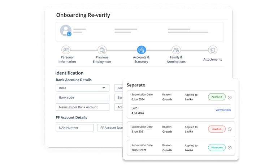Image resolution: width=278 pixels, height=168 pixels.
Task: Click the PF Account Details heading
Action: [71, 117]
